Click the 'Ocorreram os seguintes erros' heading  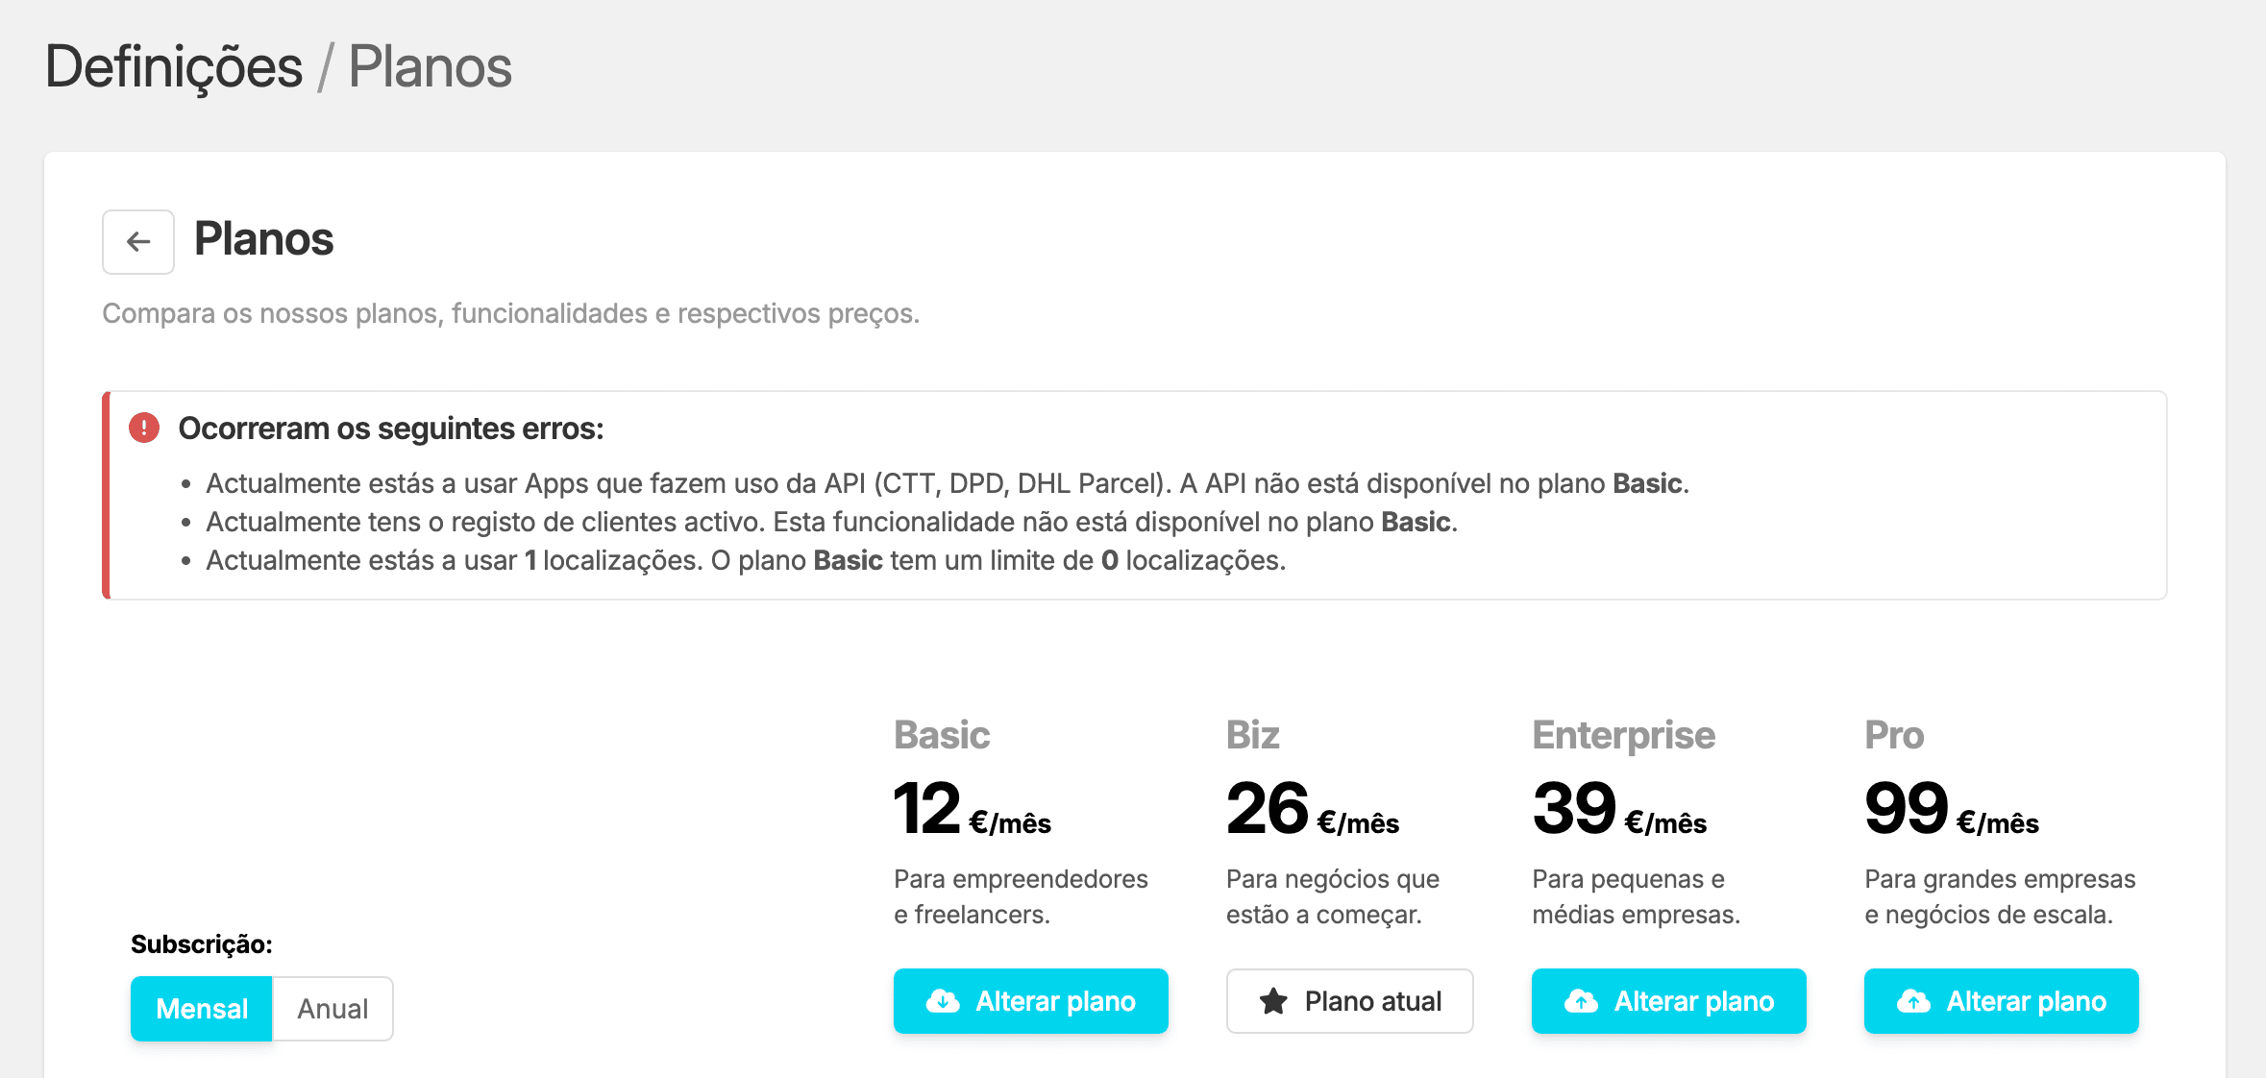pyautogui.click(x=391, y=429)
